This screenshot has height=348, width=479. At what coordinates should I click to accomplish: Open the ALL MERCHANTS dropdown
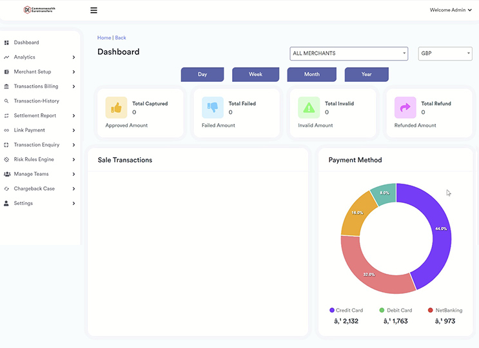[x=349, y=53]
